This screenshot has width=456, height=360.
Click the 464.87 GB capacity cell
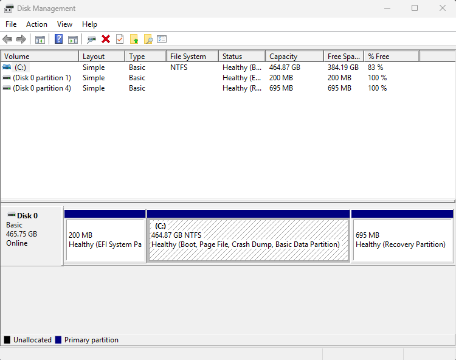click(285, 67)
